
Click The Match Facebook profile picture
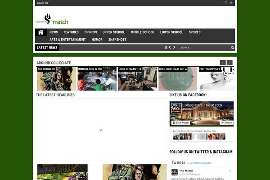pyautogui.click(x=176, y=108)
